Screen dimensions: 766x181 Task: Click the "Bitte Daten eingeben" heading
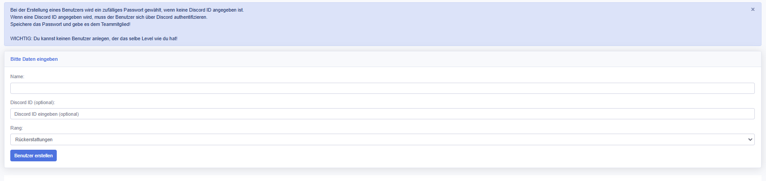[34, 59]
